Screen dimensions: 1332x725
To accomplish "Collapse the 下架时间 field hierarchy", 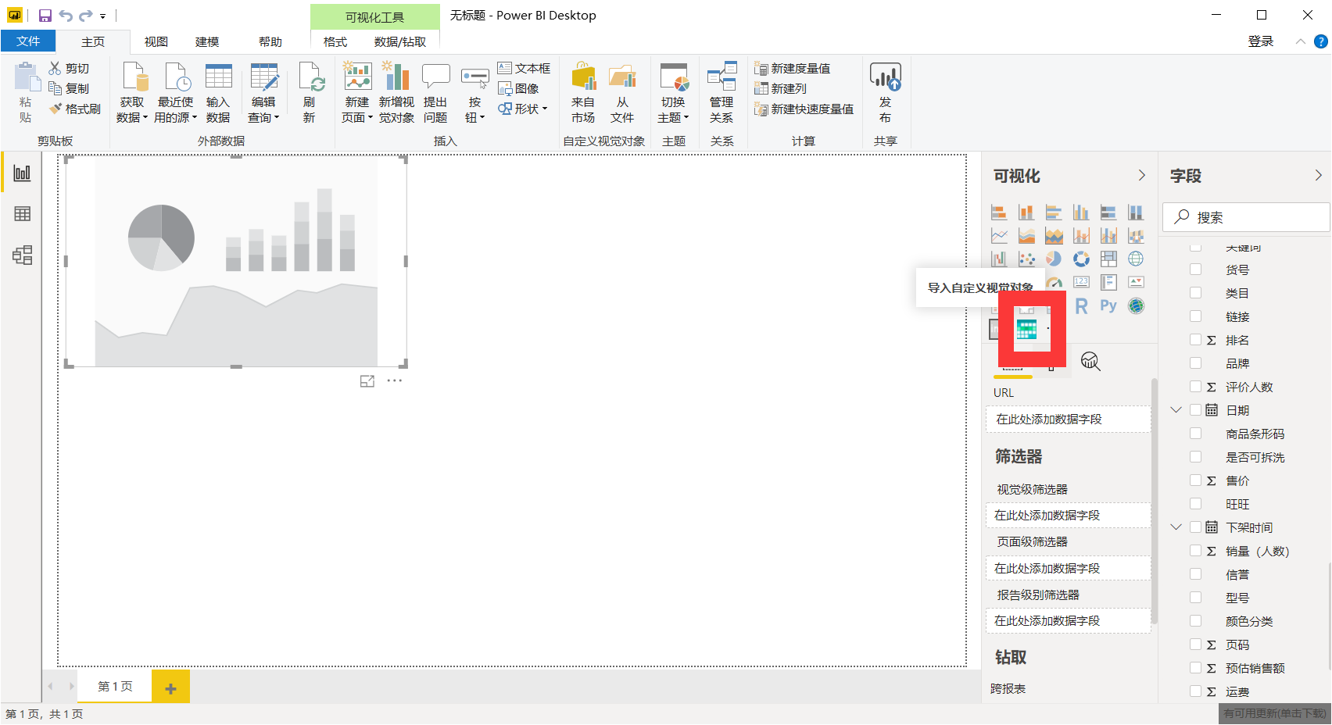I will [1176, 527].
